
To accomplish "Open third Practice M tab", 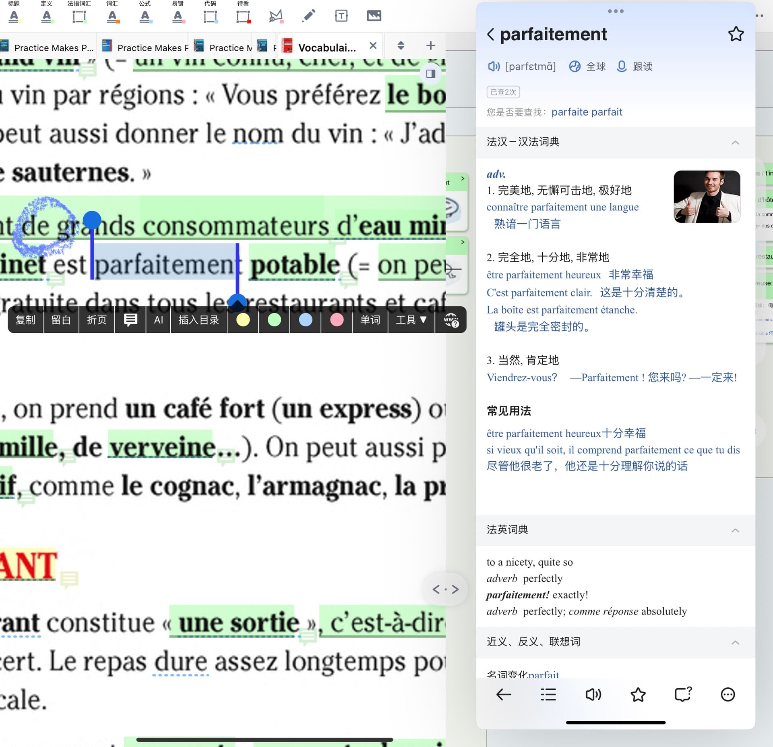I will [x=223, y=47].
